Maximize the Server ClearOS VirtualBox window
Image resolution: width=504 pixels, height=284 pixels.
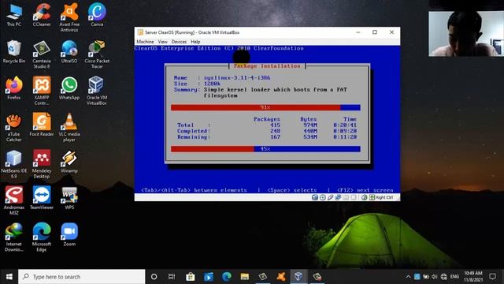(375, 32)
